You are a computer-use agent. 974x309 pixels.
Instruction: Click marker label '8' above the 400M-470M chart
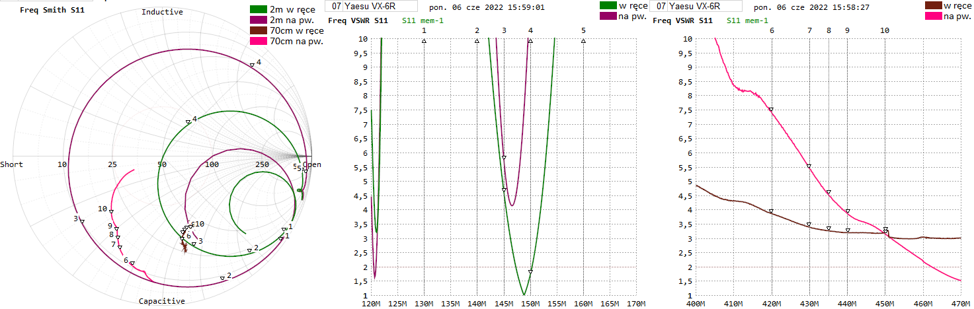(829, 30)
